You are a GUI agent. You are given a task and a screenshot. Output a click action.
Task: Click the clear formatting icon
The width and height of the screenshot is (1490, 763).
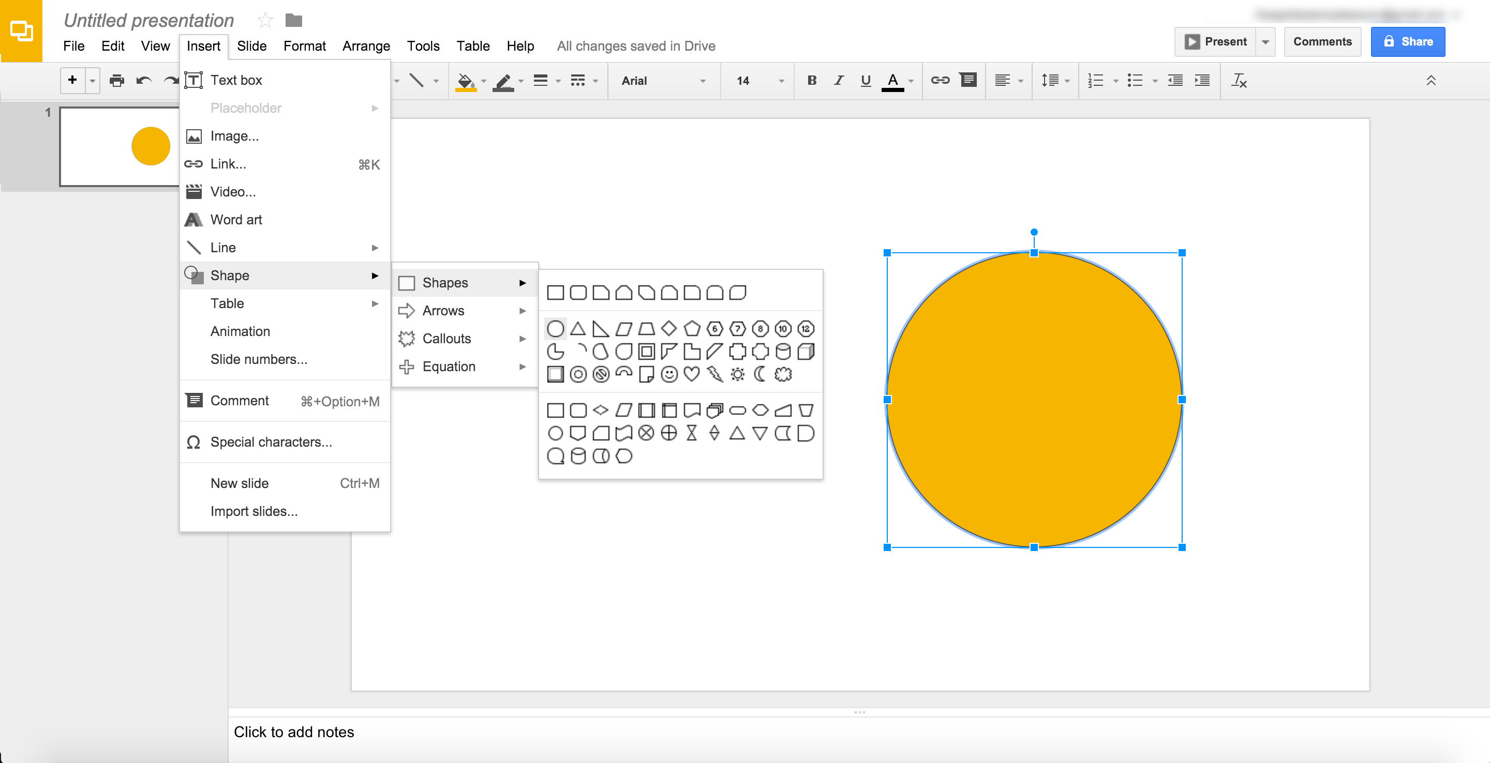[1239, 81]
